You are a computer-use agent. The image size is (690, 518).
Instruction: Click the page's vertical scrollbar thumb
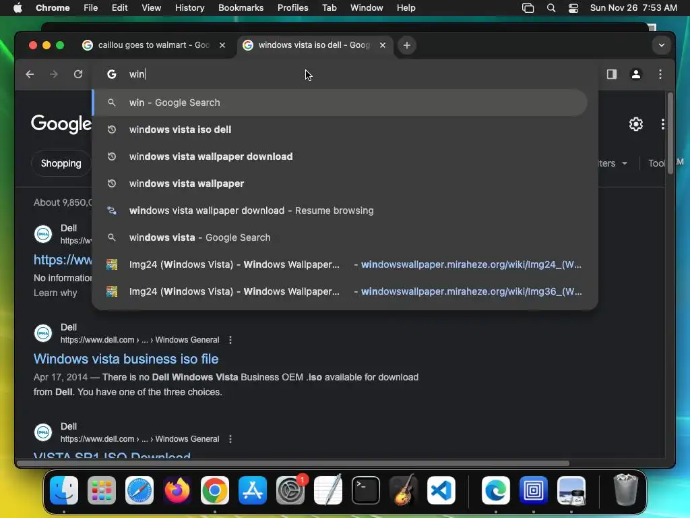tap(670, 133)
